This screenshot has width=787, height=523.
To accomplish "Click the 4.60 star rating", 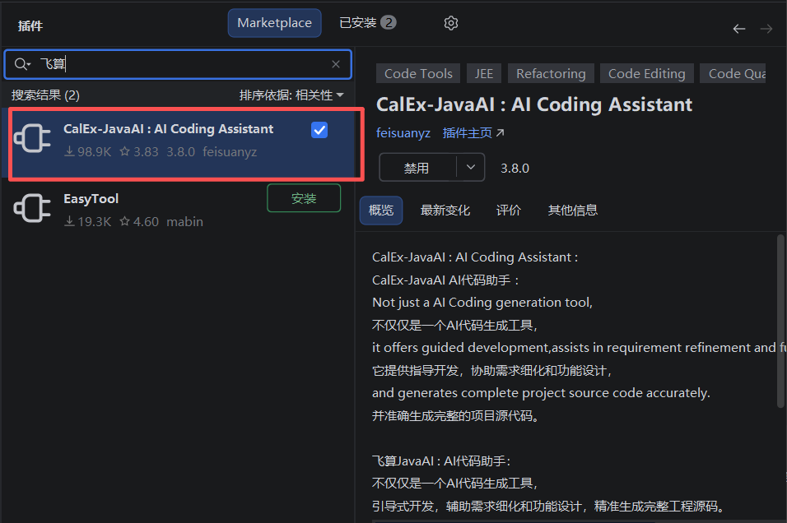I will coord(139,222).
